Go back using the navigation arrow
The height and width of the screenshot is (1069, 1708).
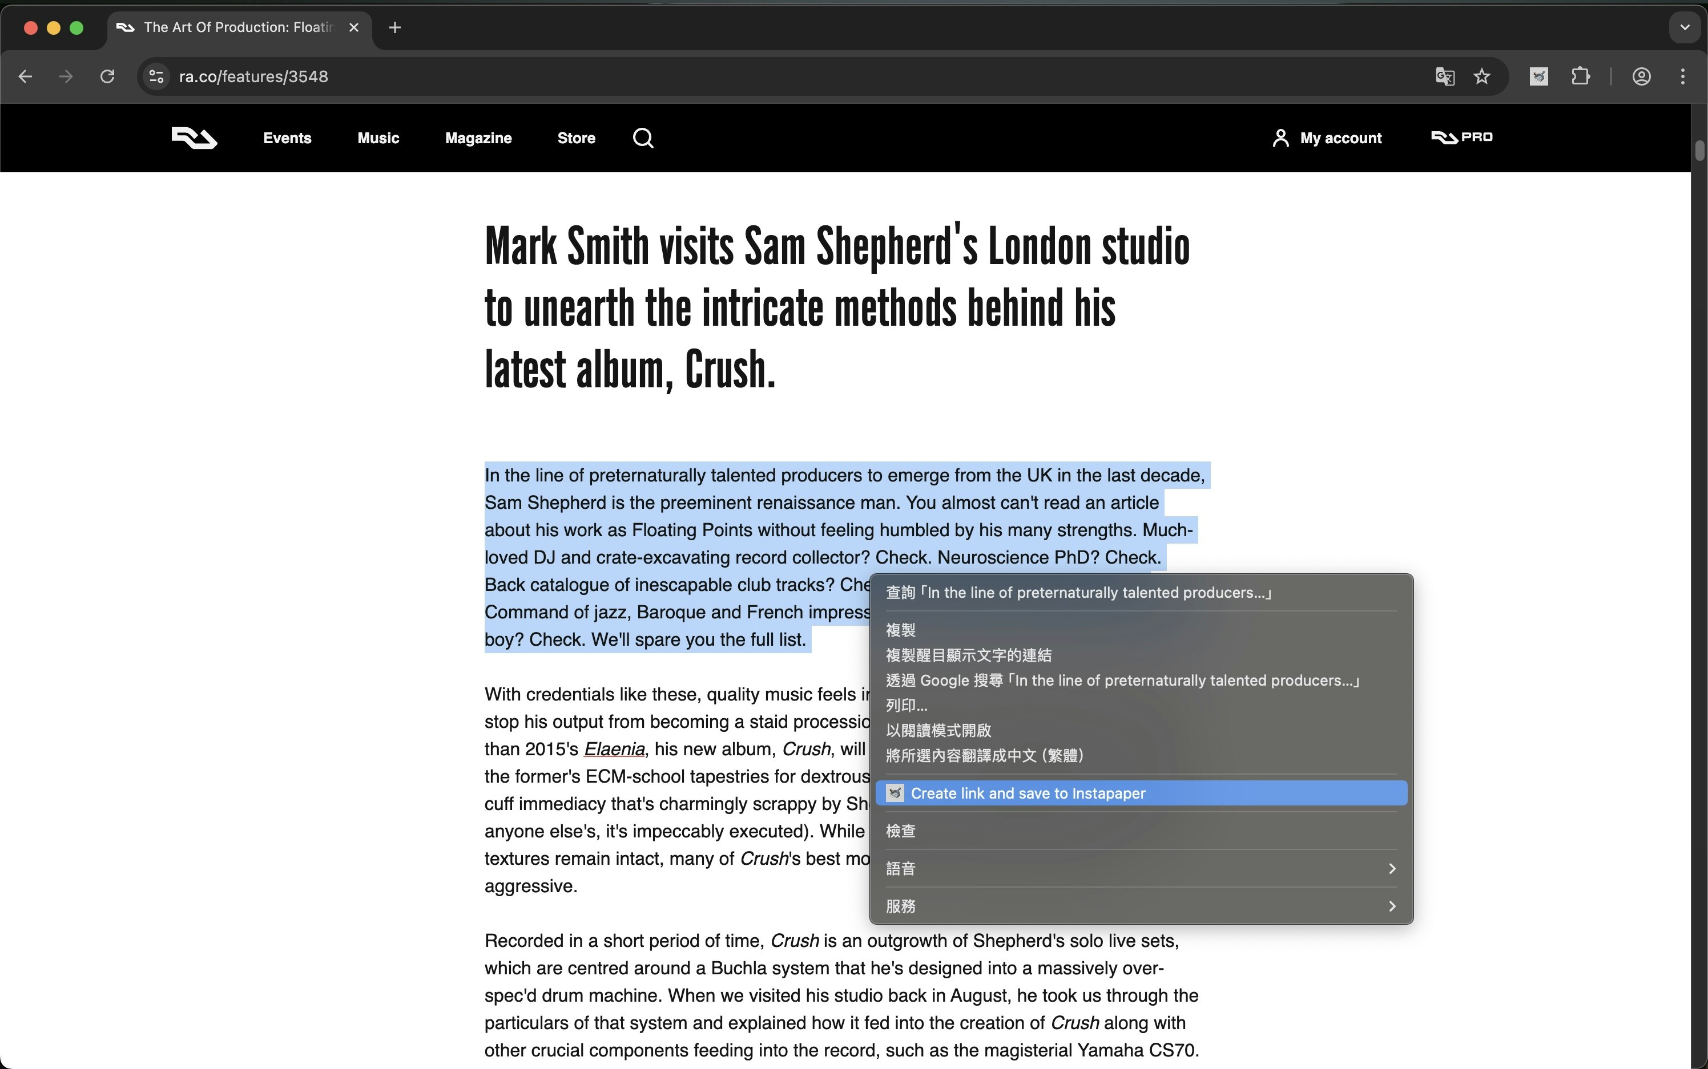click(x=26, y=76)
